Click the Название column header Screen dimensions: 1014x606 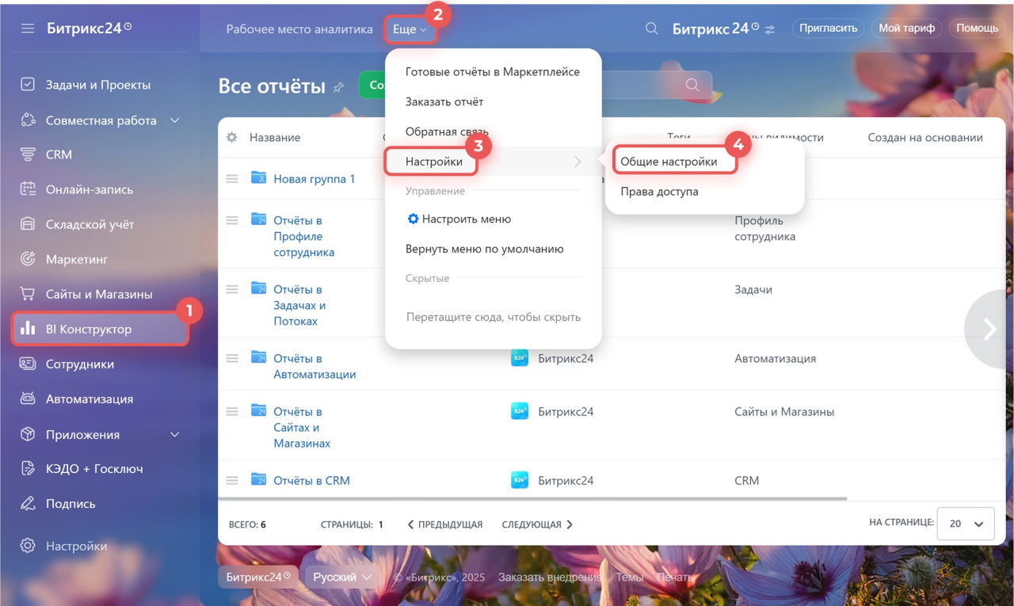point(275,137)
